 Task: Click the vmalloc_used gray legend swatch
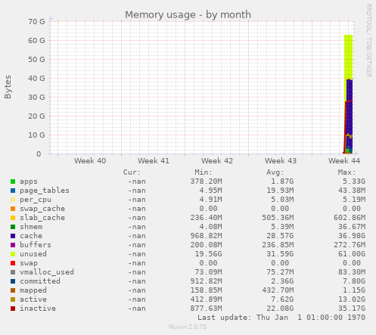coord(13,272)
